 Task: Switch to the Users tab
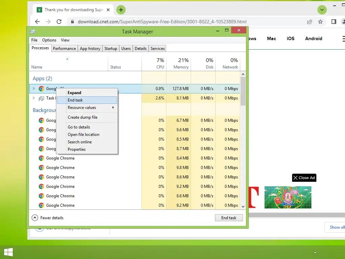(x=126, y=49)
